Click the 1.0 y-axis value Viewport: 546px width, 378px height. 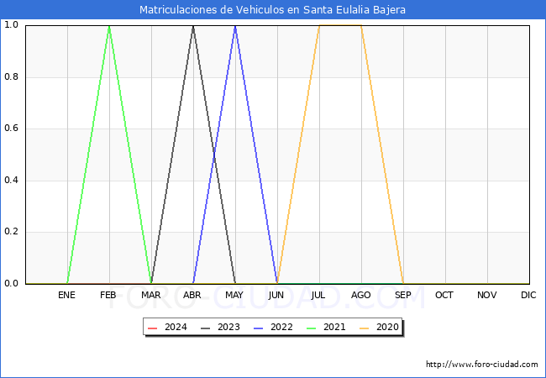click(x=11, y=24)
